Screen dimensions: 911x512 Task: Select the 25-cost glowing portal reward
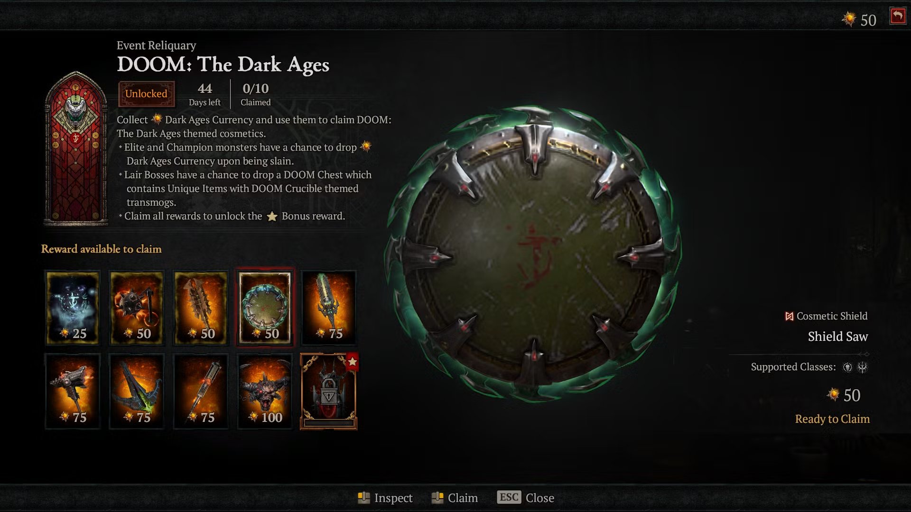[73, 307]
